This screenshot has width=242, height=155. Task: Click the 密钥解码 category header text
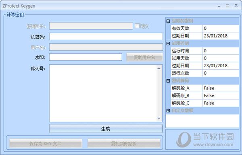pos(180,81)
